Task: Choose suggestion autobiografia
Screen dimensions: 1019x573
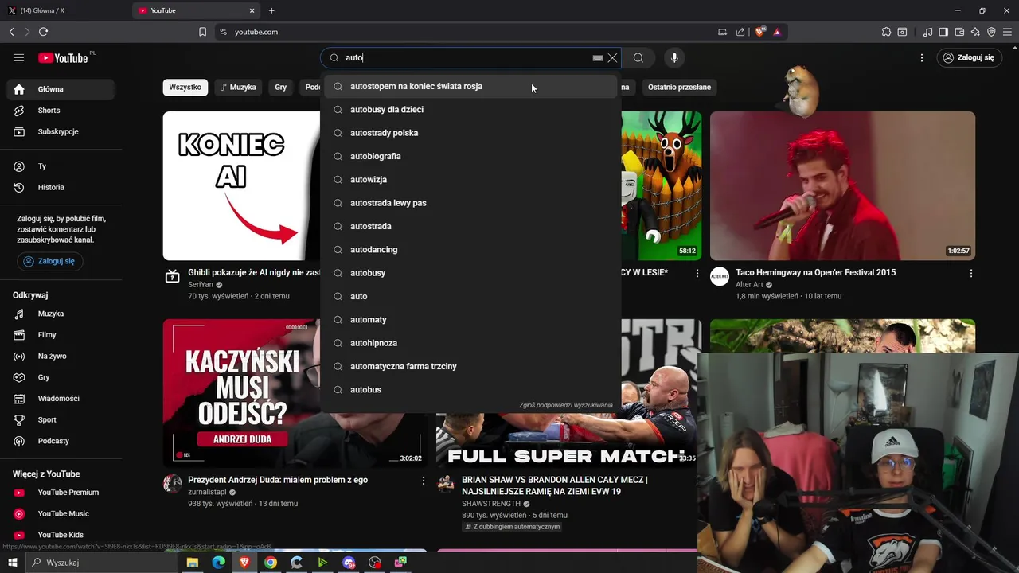Action: 470,156
